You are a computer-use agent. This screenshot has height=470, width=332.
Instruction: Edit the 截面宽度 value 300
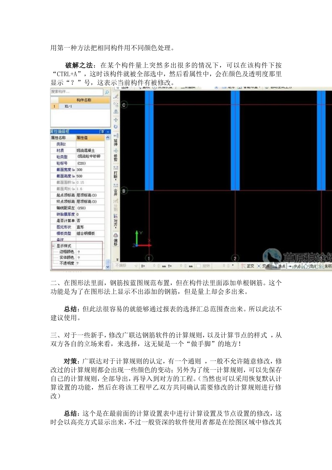point(90,170)
